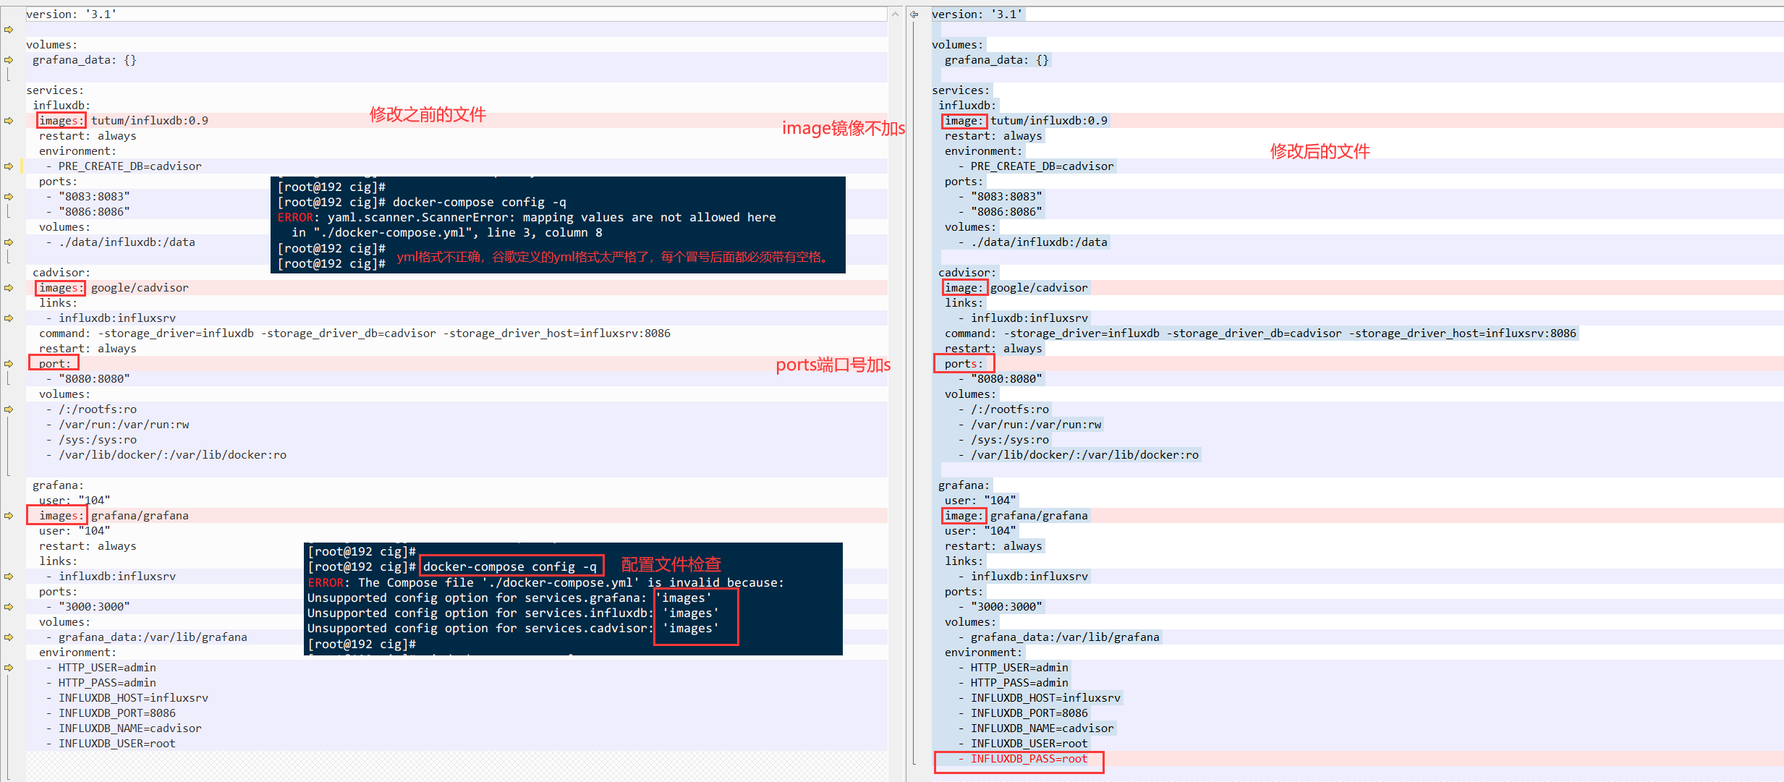
Task: Click images: grafana/grafana line in left pane
Action: point(456,516)
